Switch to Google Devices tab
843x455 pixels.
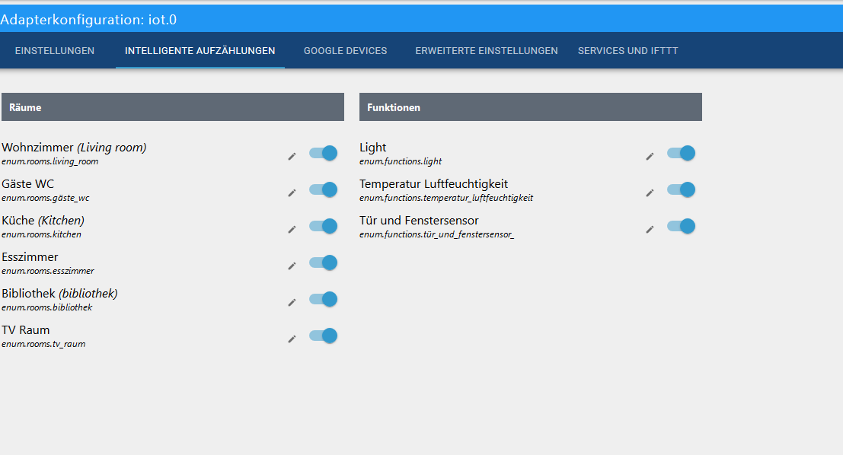point(345,51)
